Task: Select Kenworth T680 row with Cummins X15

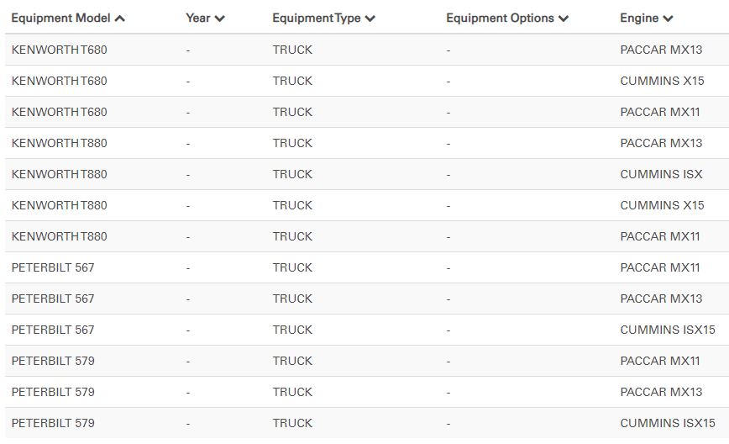Action: [59, 81]
